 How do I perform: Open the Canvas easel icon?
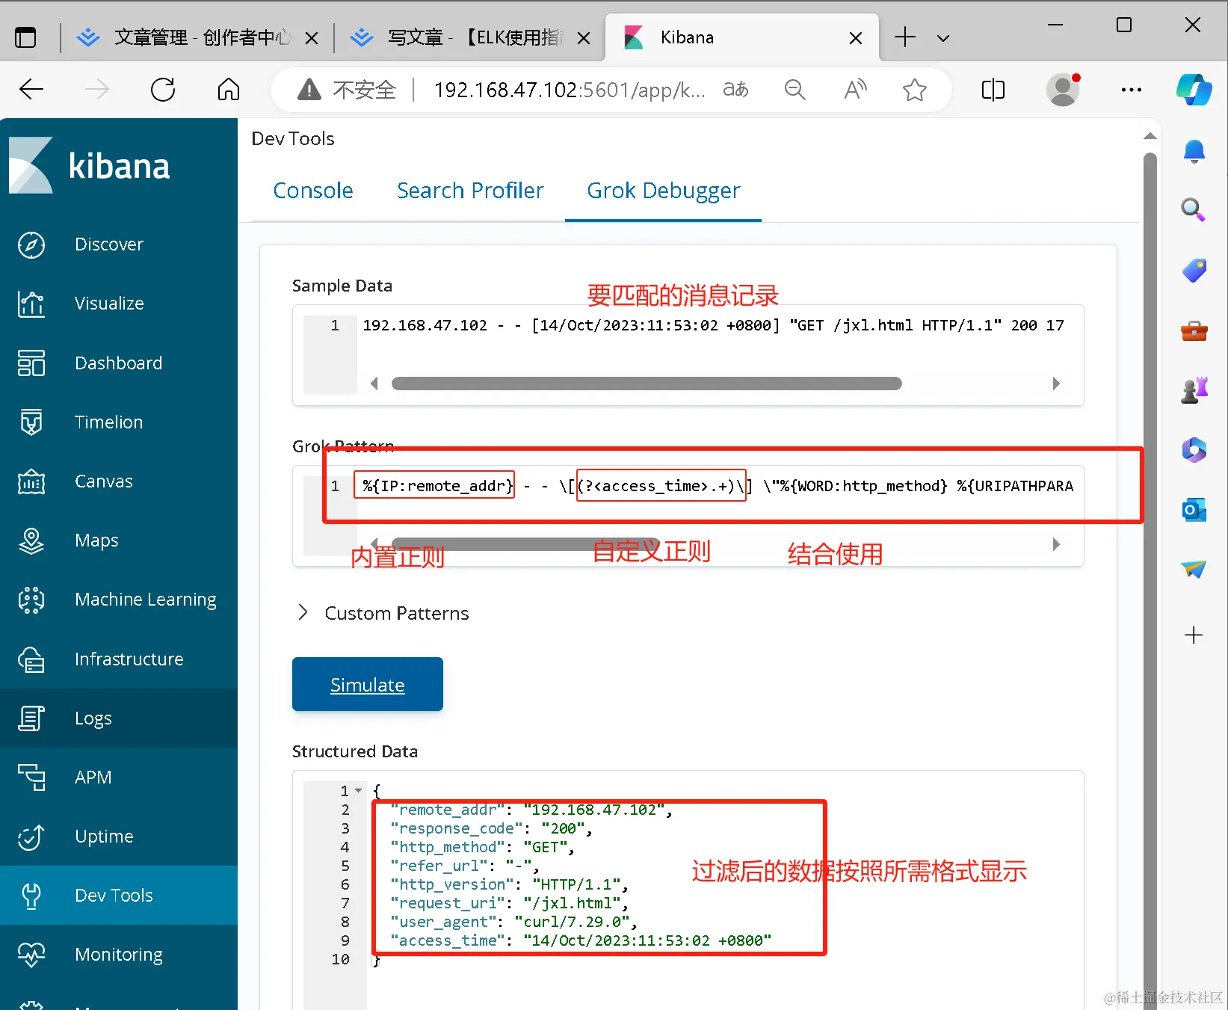[31, 481]
